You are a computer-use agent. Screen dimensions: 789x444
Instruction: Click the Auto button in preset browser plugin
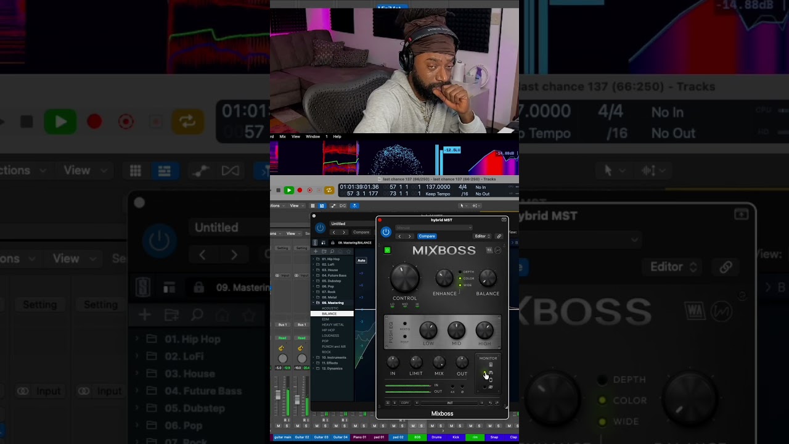[x=362, y=260]
